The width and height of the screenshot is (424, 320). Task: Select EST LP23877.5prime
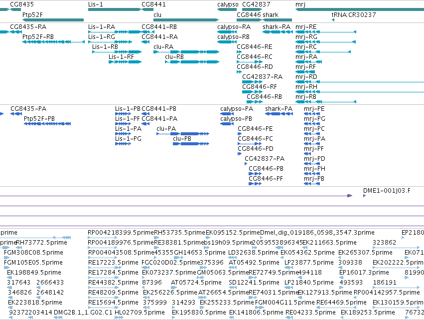tap(288, 268)
